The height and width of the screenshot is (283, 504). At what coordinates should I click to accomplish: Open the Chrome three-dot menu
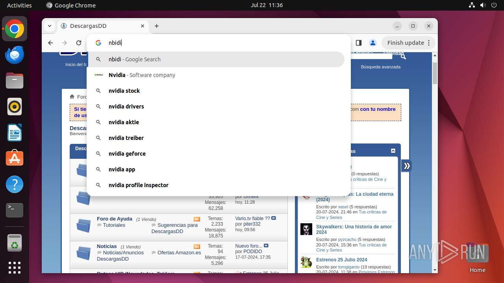[x=430, y=43]
